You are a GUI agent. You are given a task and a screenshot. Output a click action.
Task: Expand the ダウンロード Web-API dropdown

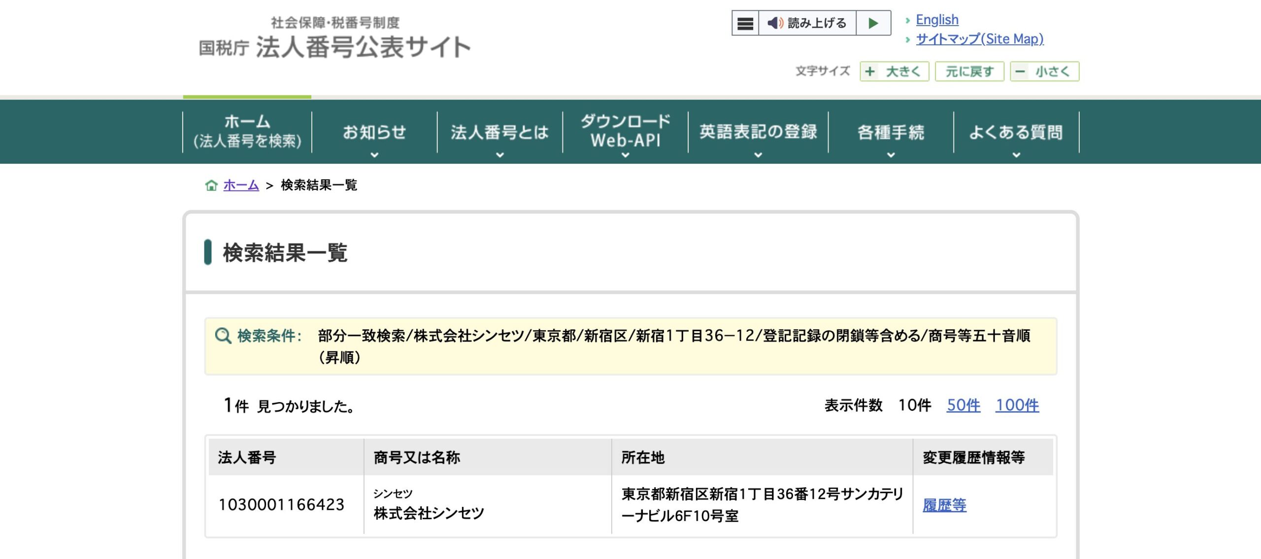tap(625, 132)
